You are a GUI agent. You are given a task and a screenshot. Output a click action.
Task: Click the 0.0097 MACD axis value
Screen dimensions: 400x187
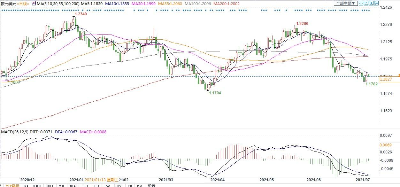386,136
